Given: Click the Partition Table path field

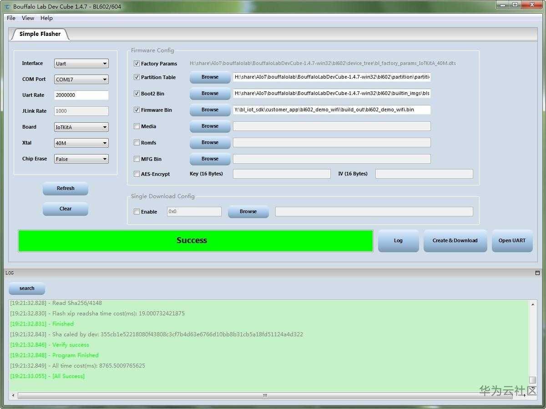Looking at the screenshot, I should [332, 77].
